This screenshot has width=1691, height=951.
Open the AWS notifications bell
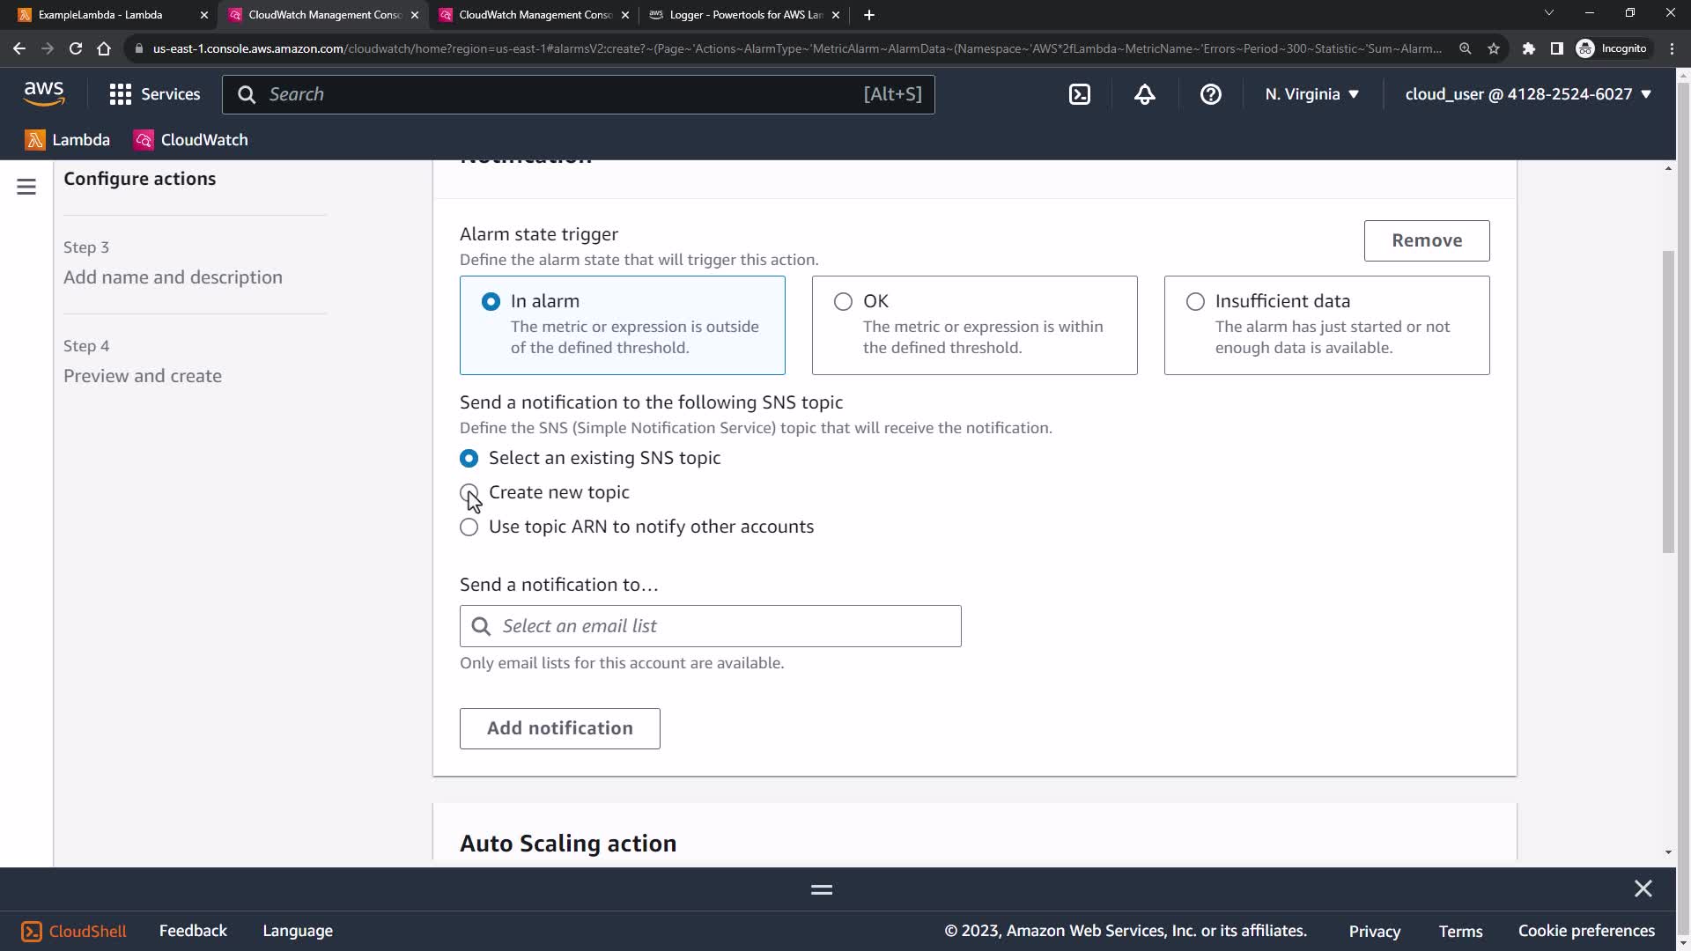1144,94
